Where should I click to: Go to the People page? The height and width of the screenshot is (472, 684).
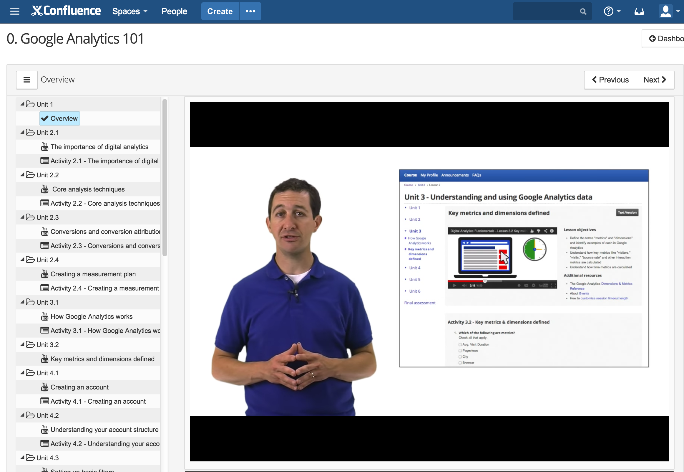pos(174,11)
